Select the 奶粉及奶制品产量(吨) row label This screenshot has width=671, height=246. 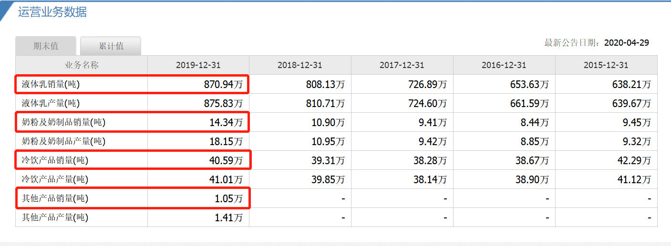point(63,141)
